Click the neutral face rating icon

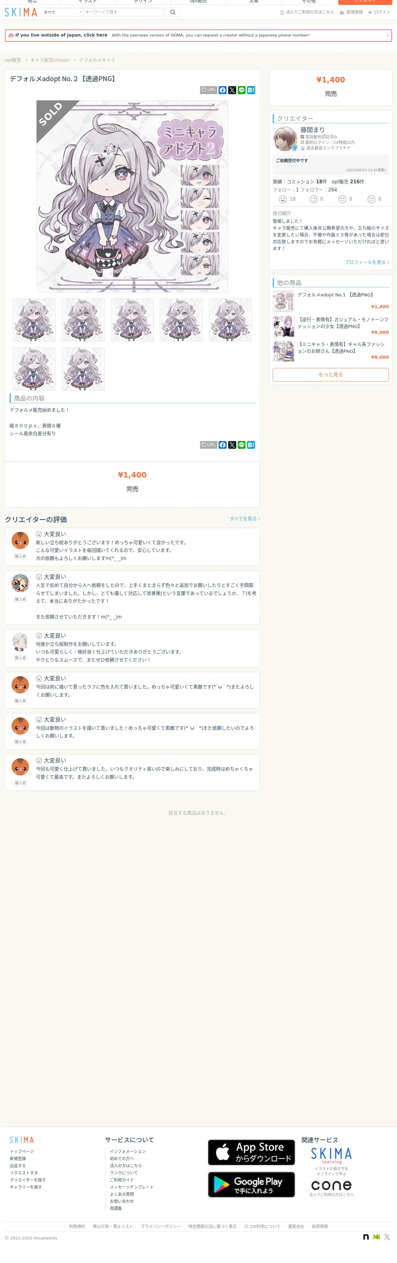click(x=343, y=199)
